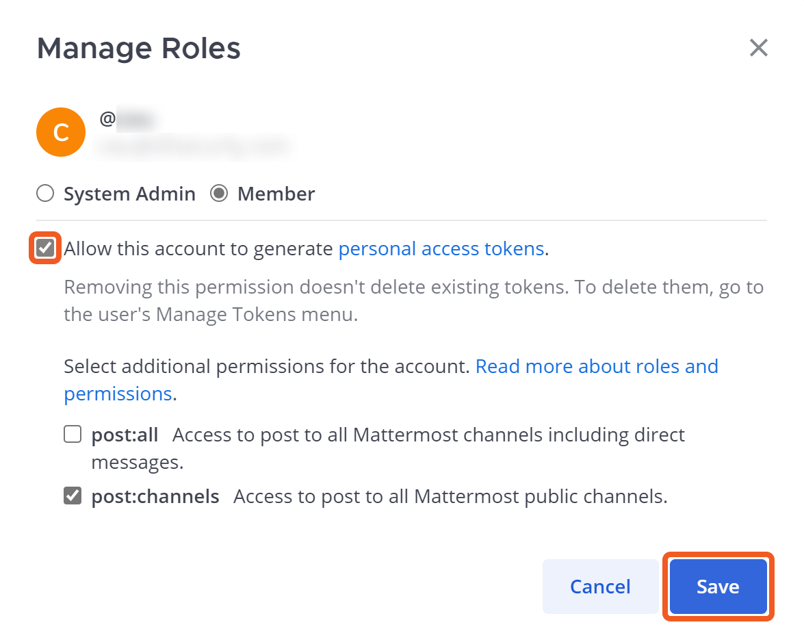Screen dimensions: 804x642
Task: Click the orange user avatar circle
Action: (61, 132)
